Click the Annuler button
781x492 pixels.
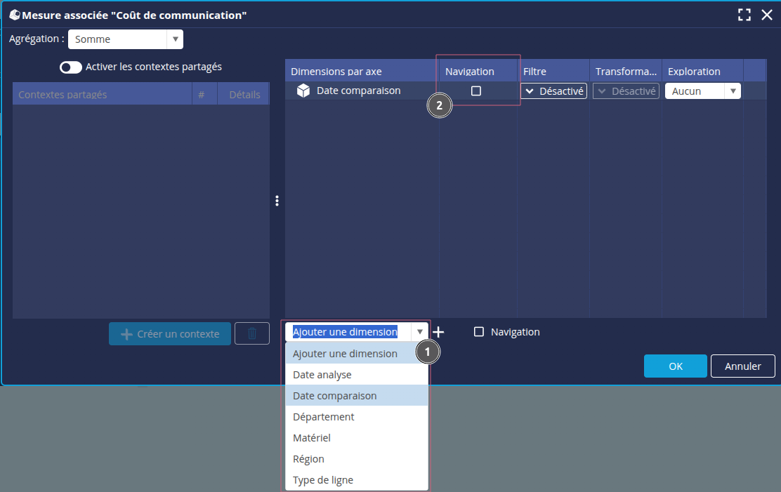742,366
